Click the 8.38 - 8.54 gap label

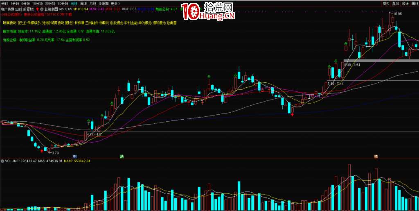(x=352, y=65)
